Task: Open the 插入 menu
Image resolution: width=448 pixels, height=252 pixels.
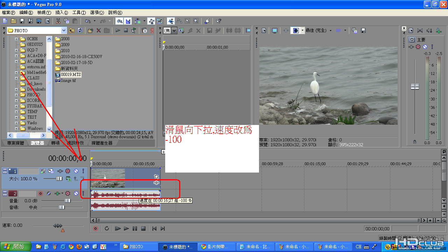Action: pos(62,13)
